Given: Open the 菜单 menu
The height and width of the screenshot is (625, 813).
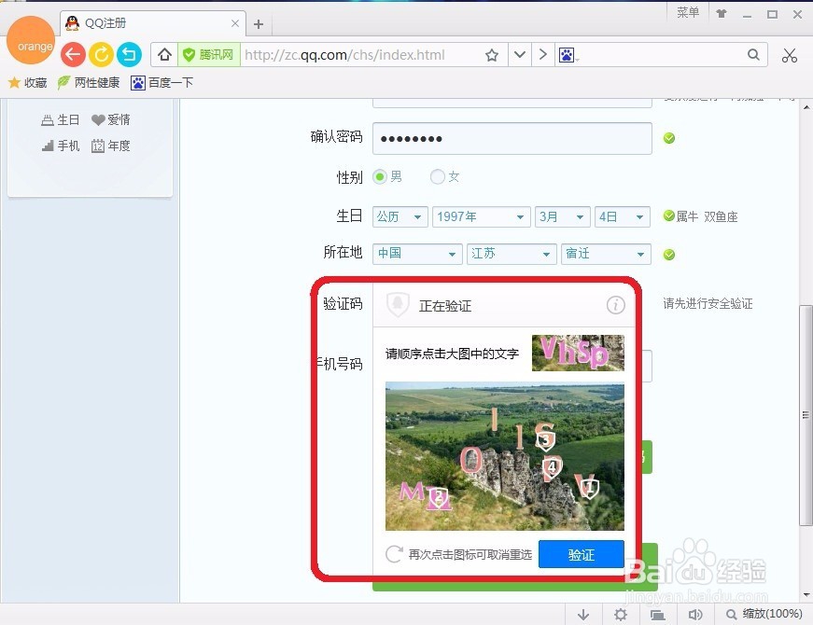Looking at the screenshot, I should [688, 12].
